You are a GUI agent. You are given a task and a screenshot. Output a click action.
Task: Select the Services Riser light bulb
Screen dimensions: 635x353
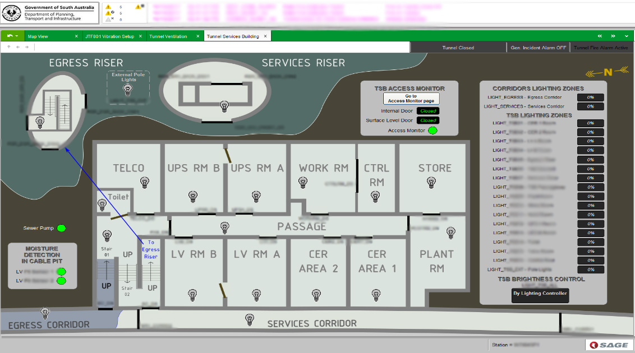[x=225, y=105]
